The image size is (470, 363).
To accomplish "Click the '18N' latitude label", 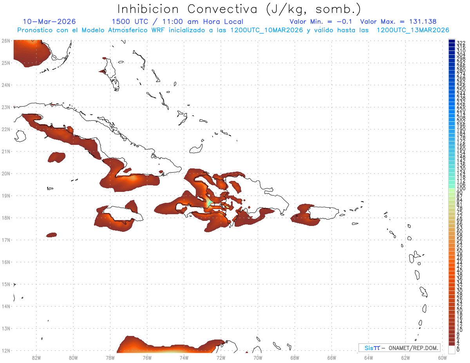I will tap(5, 218).
